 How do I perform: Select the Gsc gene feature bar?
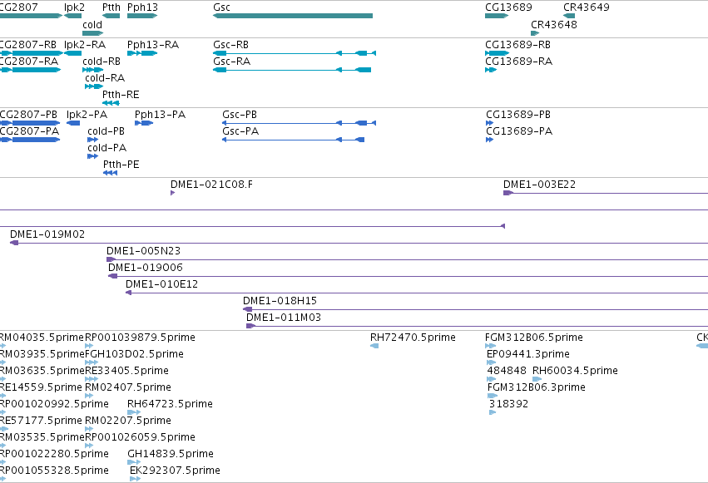(x=293, y=16)
